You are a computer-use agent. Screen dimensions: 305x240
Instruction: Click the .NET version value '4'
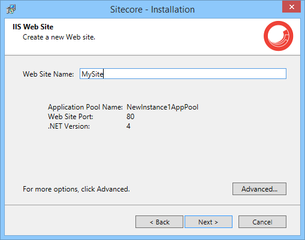(128, 126)
